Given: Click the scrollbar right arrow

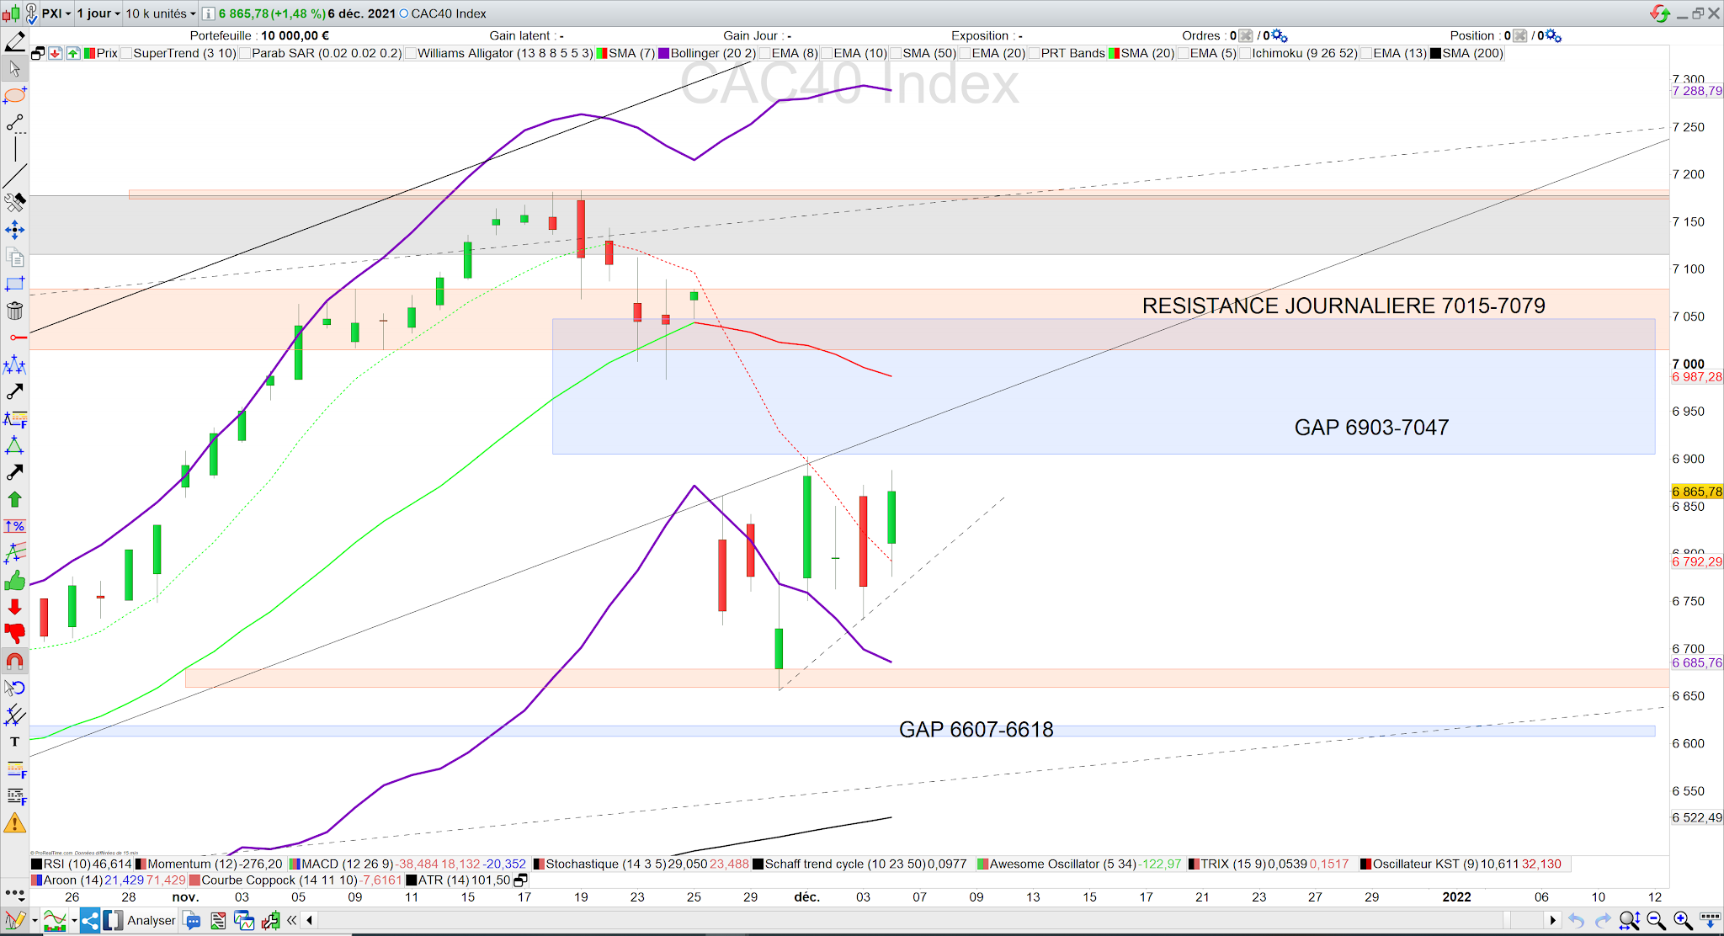Looking at the screenshot, I should point(1553,920).
